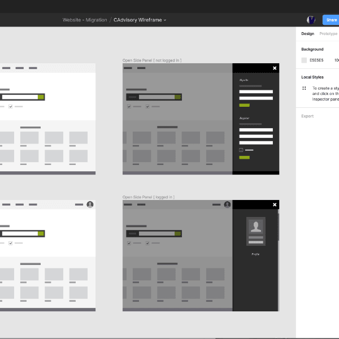Click the search input in the top-left frame

[20, 97]
